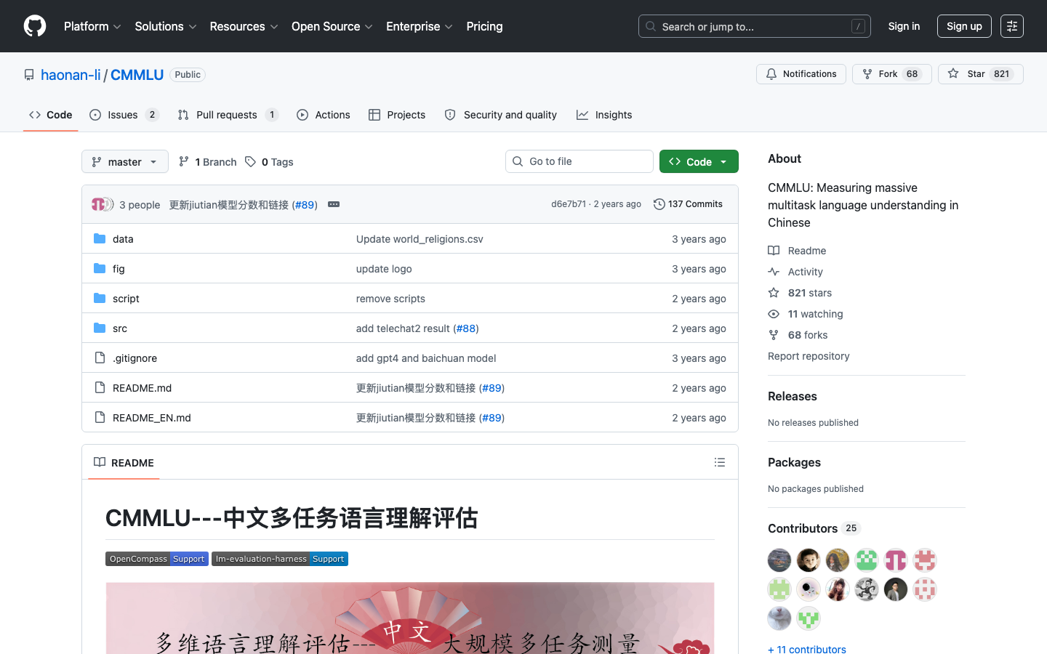This screenshot has width=1047, height=654.
Task: Open the Releases section heading link
Action: coord(793,396)
